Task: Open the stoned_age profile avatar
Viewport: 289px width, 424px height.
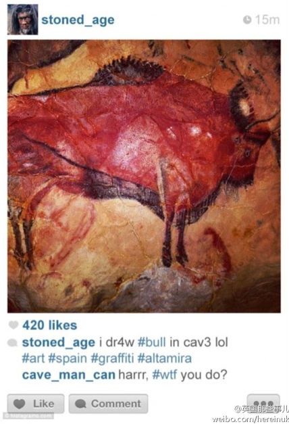Action: pos(23,20)
